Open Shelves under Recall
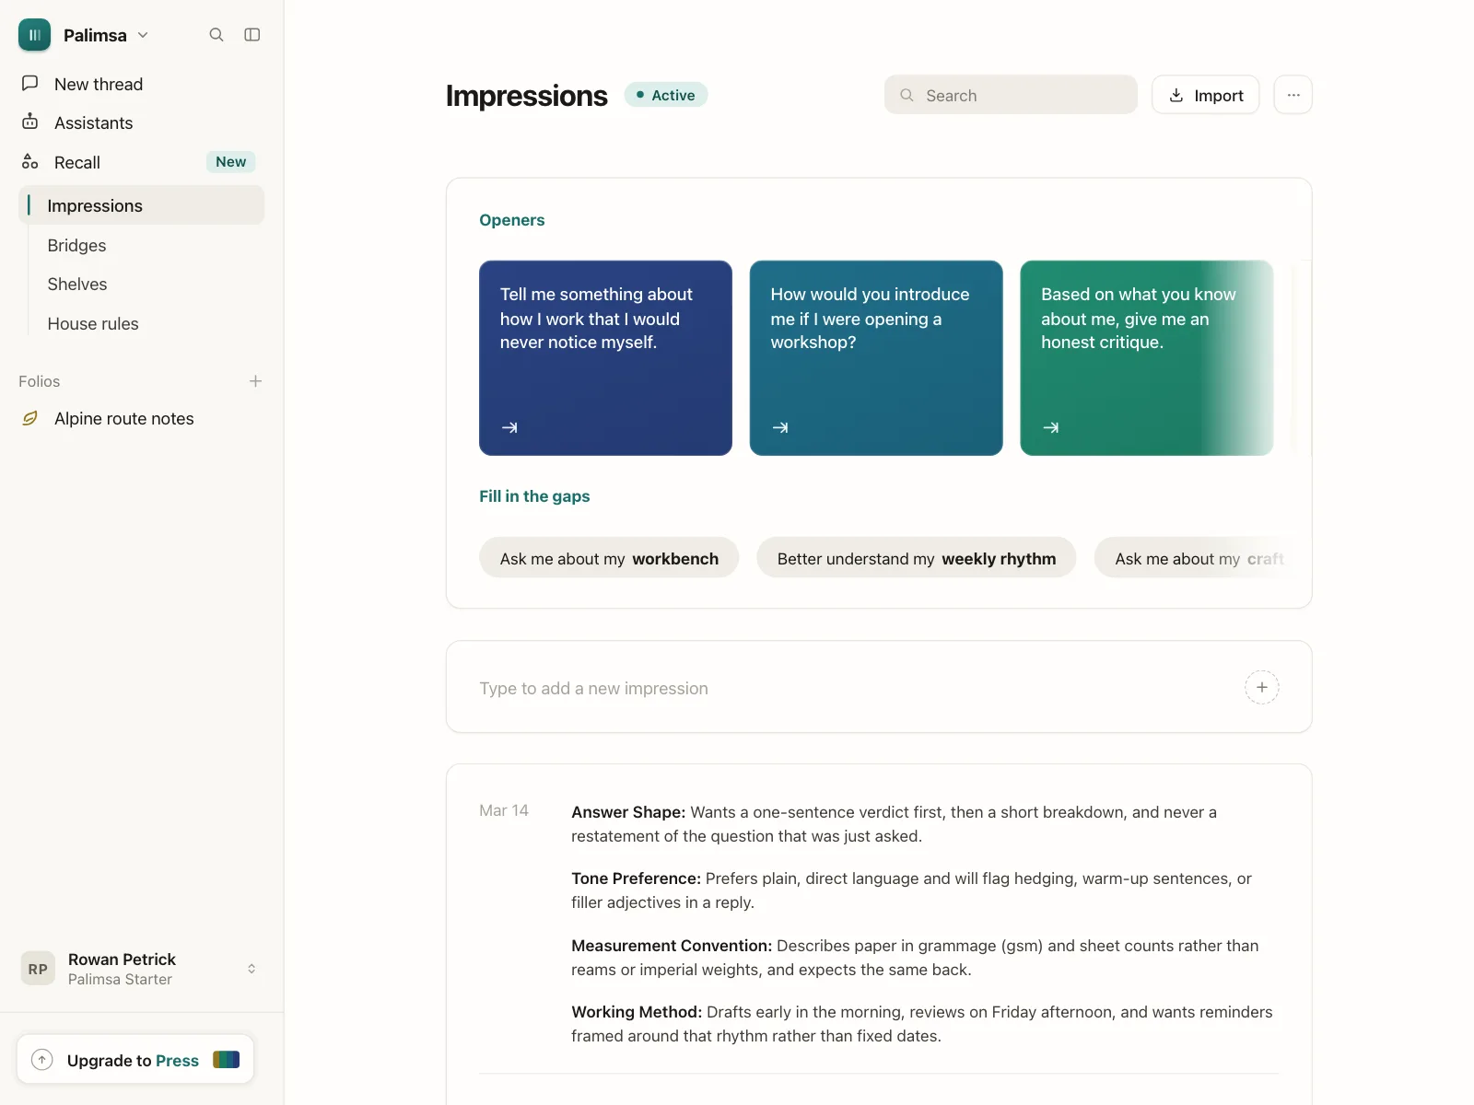The width and height of the screenshot is (1474, 1105). click(x=77, y=285)
